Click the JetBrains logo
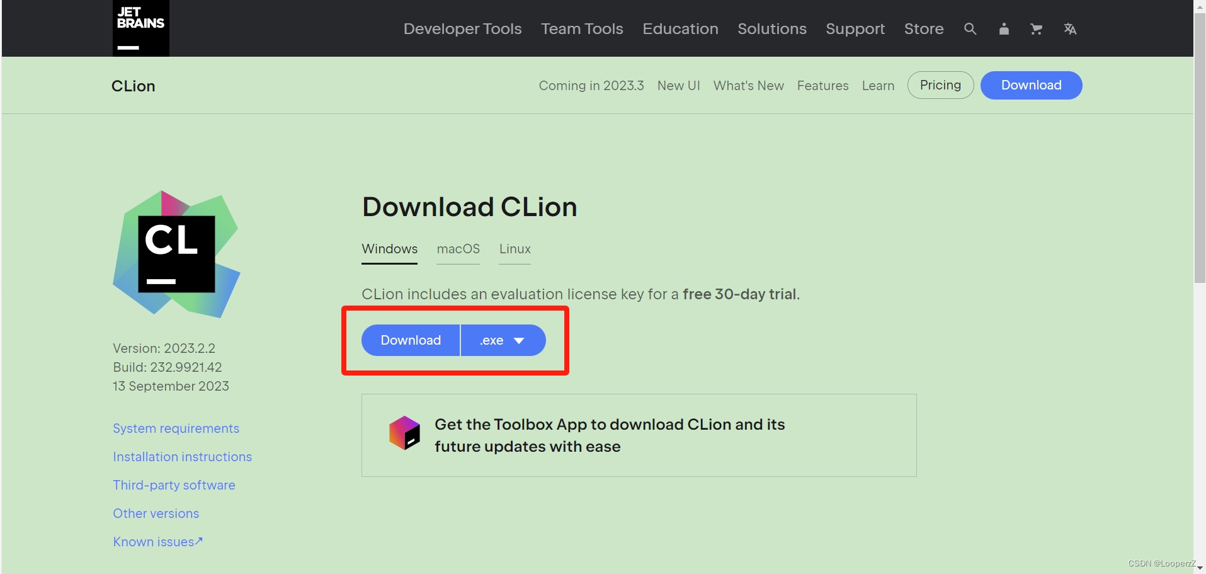1206x574 pixels. click(x=140, y=28)
